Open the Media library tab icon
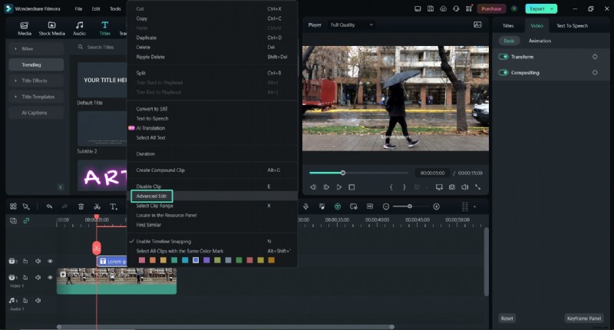The width and height of the screenshot is (614, 330). [x=25, y=25]
